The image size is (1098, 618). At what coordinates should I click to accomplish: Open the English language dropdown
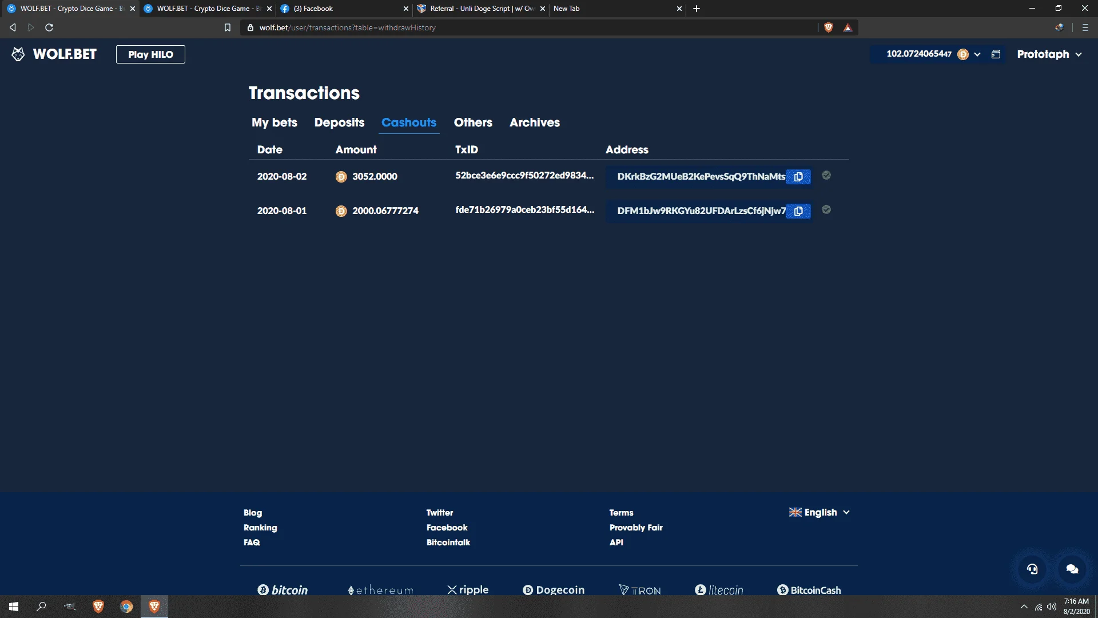[x=819, y=512]
